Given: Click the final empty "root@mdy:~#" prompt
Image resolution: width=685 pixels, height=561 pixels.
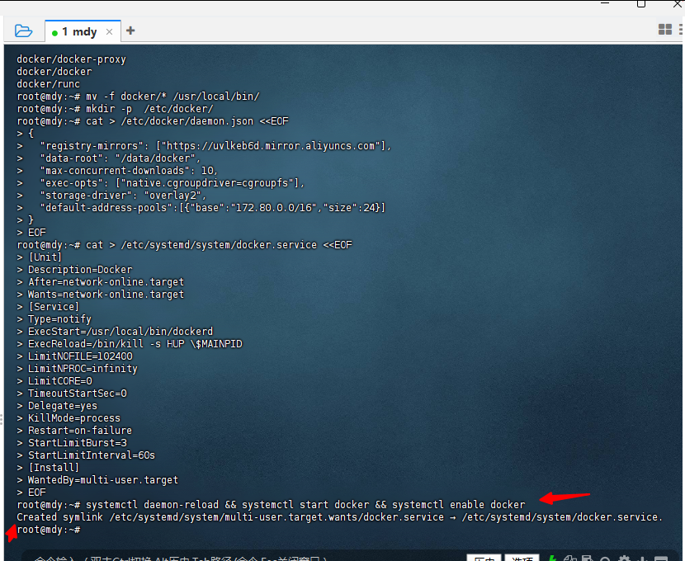Looking at the screenshot, I should [49, 530].
